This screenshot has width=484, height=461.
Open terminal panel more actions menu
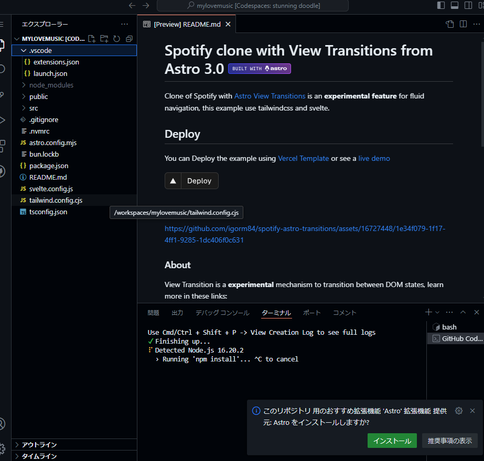coord(449,312)
